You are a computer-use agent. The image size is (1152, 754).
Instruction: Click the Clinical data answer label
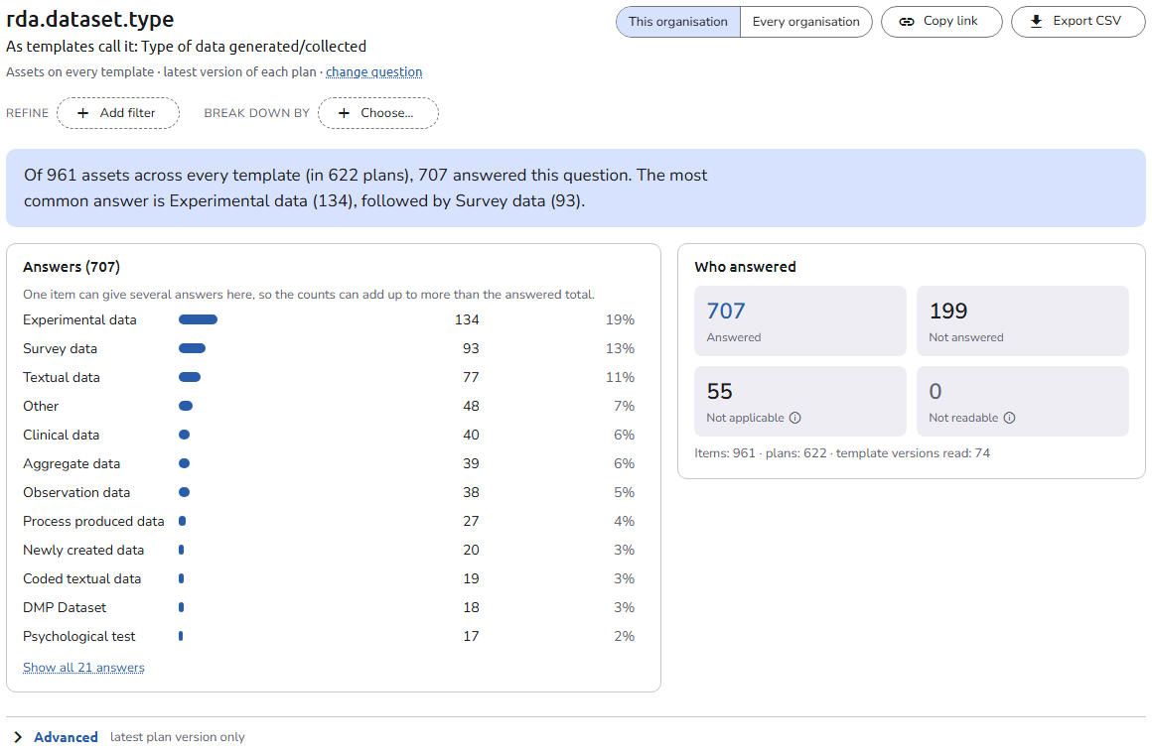pyautogui.click(x=61, y=435)
